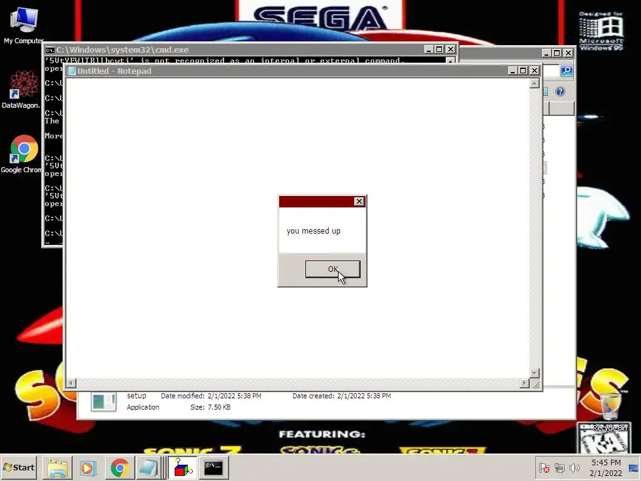Open the DataWagon desktop shortcut
The width and height of the screenshot is (641, 481).
coord(23,89)
